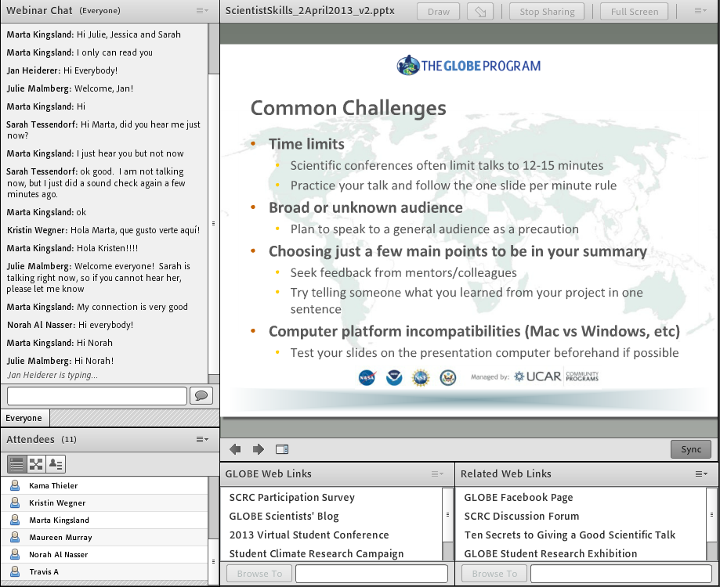Select the GLOBE Facebook Page link
This screenshot has height=587, width=720.
[519, 498]
